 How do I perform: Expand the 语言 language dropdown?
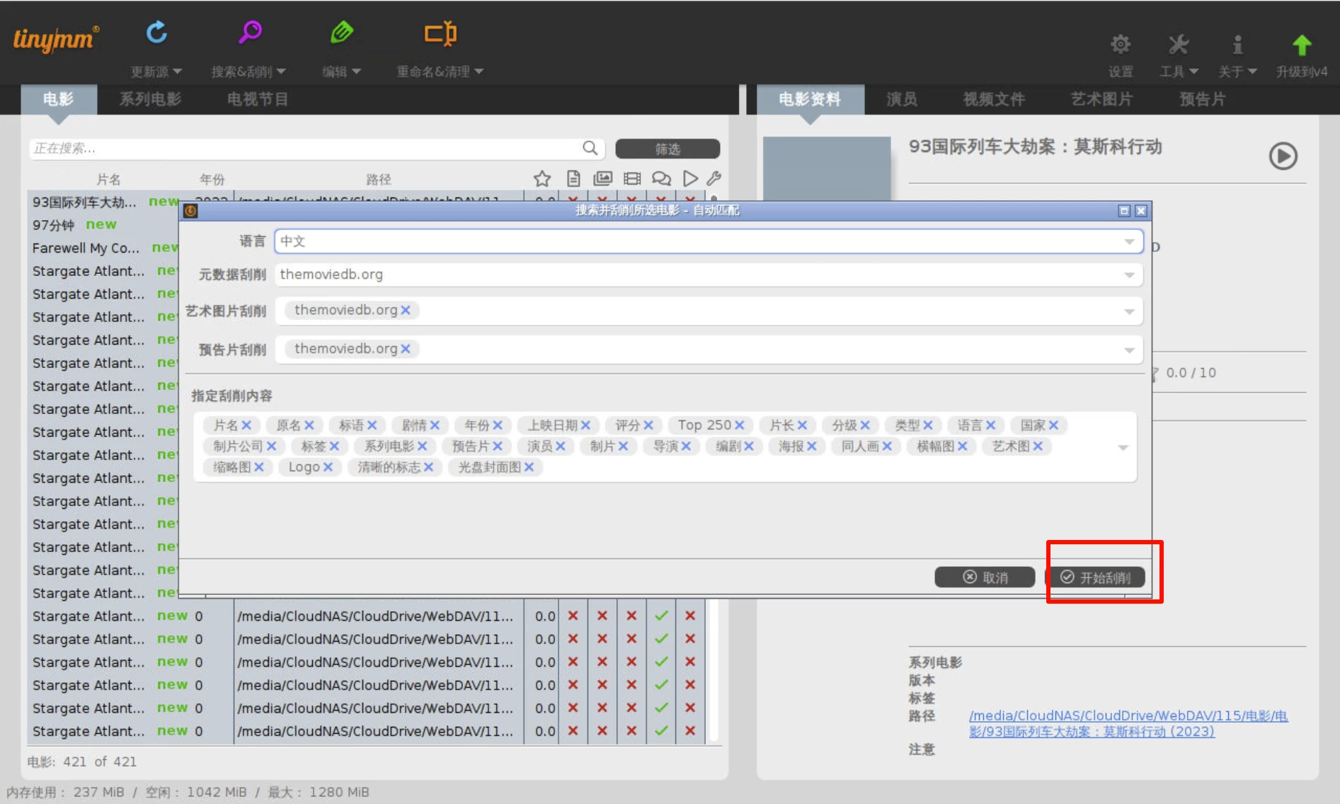pos(1129,242)
